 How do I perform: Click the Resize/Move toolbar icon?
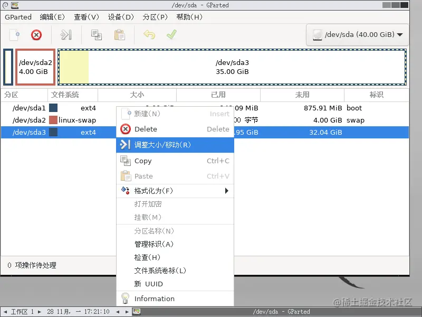click(66, 35)
